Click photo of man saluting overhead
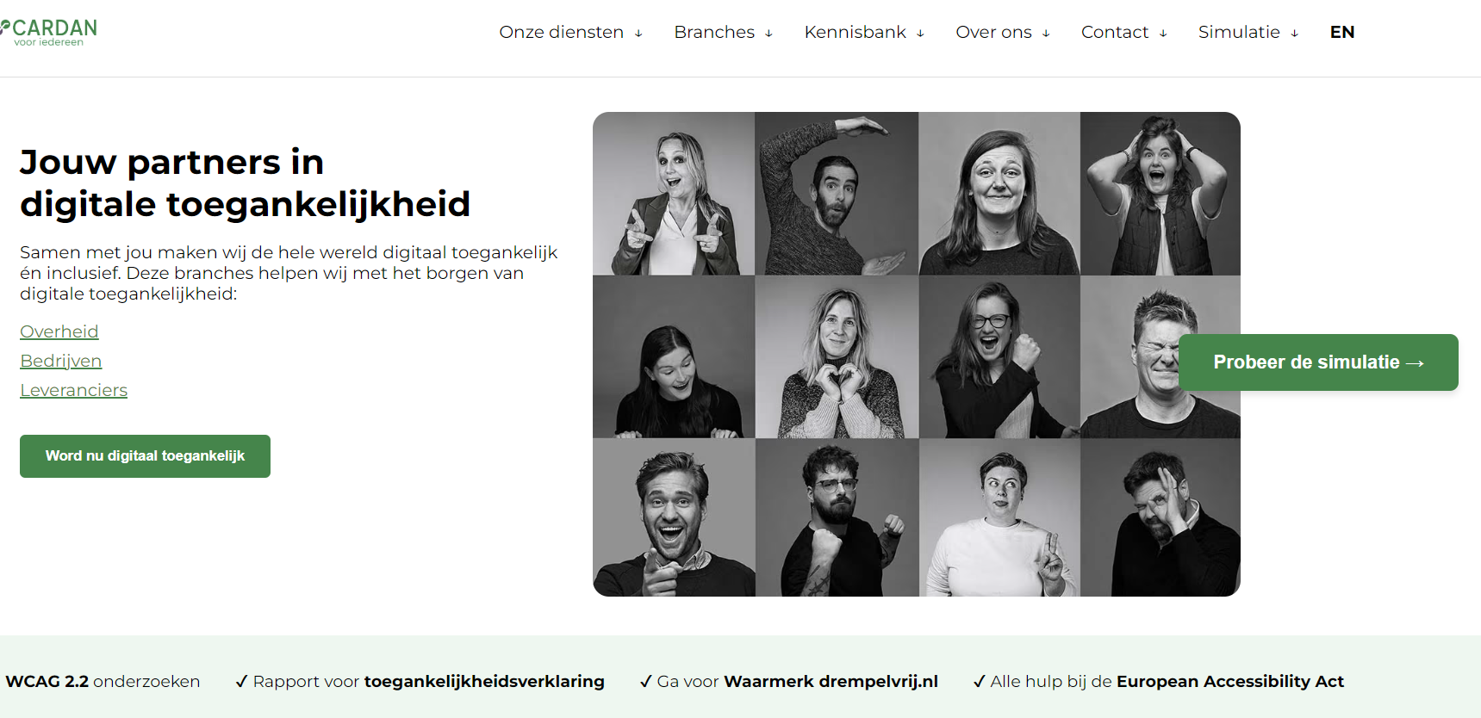This screenshot has height=718, width=1481. (x=837, y=194)
